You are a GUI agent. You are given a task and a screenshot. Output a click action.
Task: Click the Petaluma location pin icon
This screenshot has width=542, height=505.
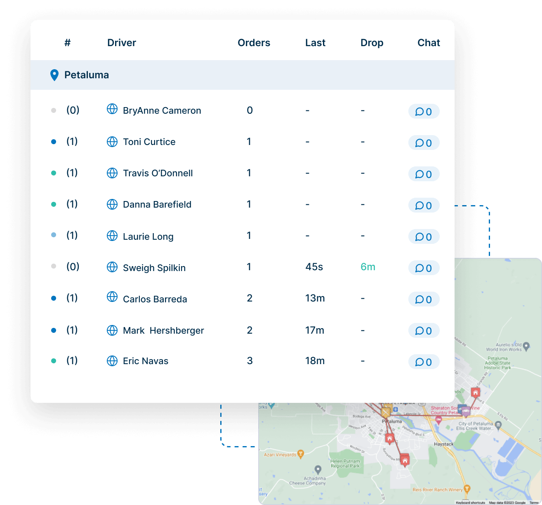[54, 75]
